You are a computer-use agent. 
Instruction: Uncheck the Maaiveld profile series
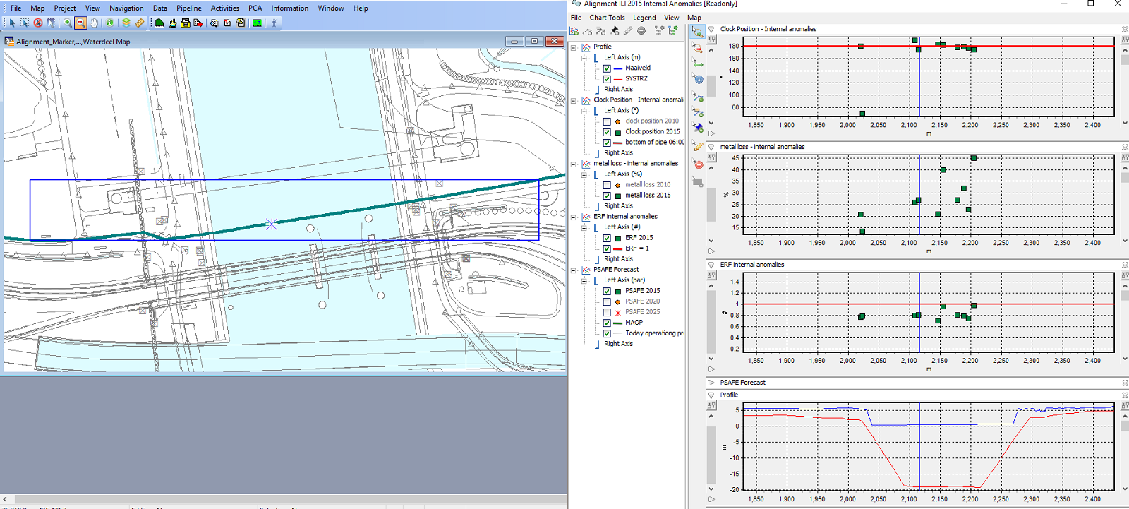607,68
